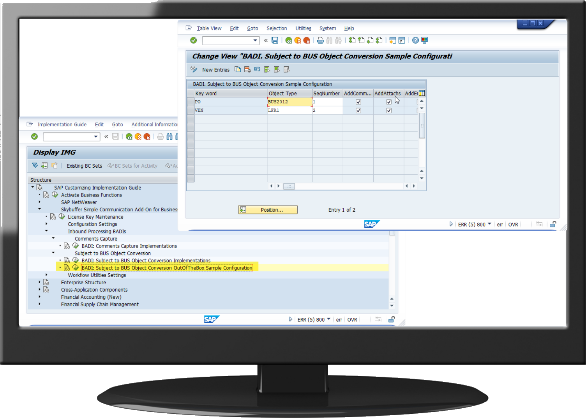Click Copy As icon beside New Entries

(238, 69)
